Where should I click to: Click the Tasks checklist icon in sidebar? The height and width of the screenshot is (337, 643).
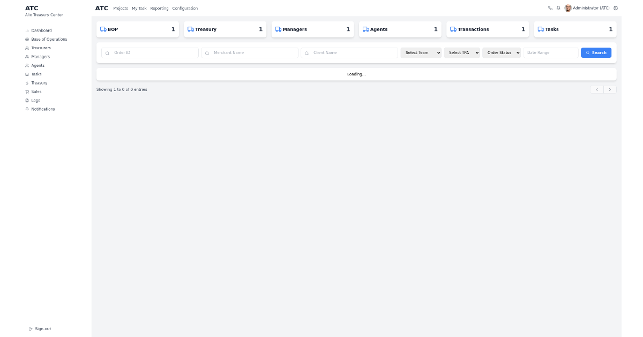(x=27, y=74)
